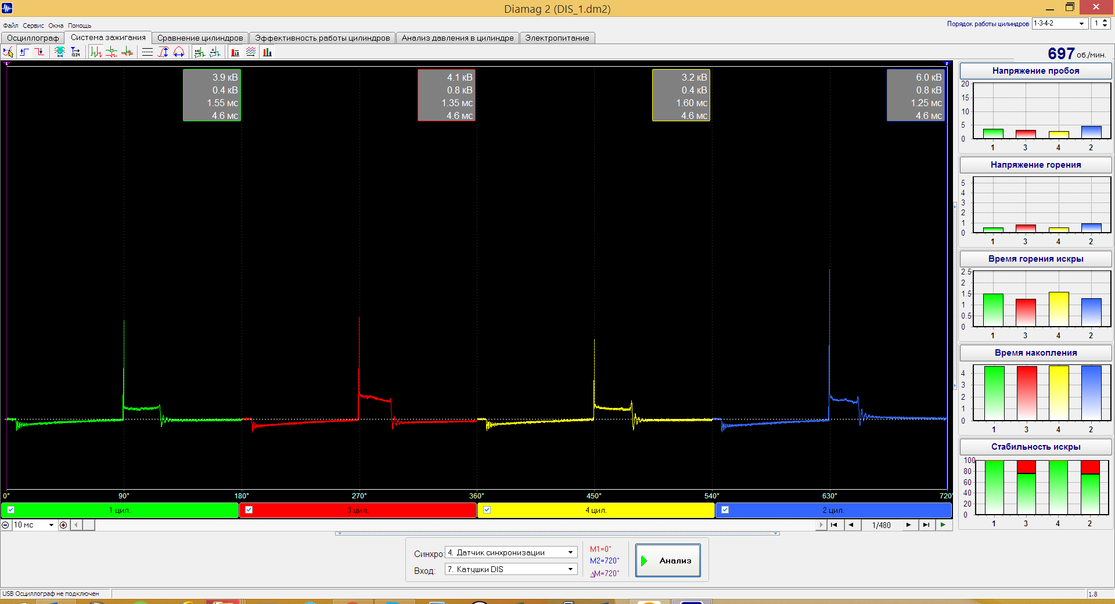Open the Окна menu

(56, 26)
